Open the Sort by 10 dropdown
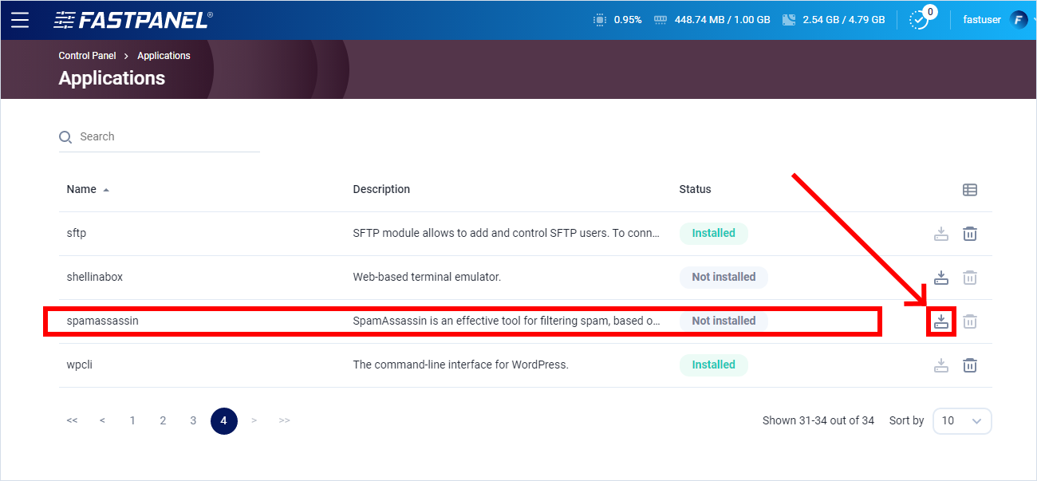Screen dimensions: 1037x481 coord(962,420)
